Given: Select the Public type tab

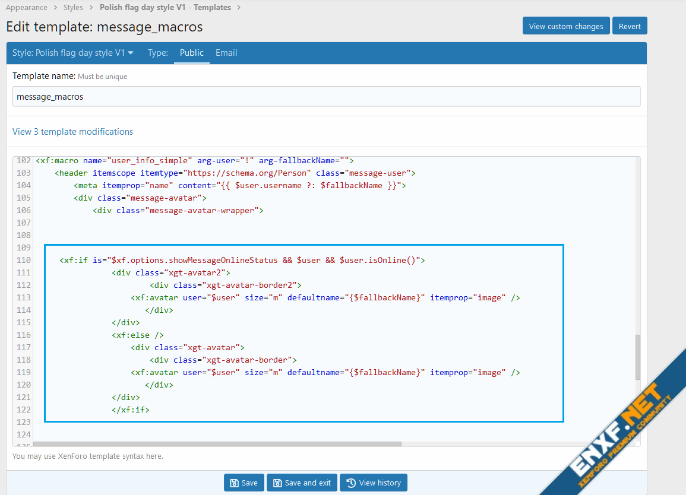Looking at the screenshot, I should pos(191,53).
